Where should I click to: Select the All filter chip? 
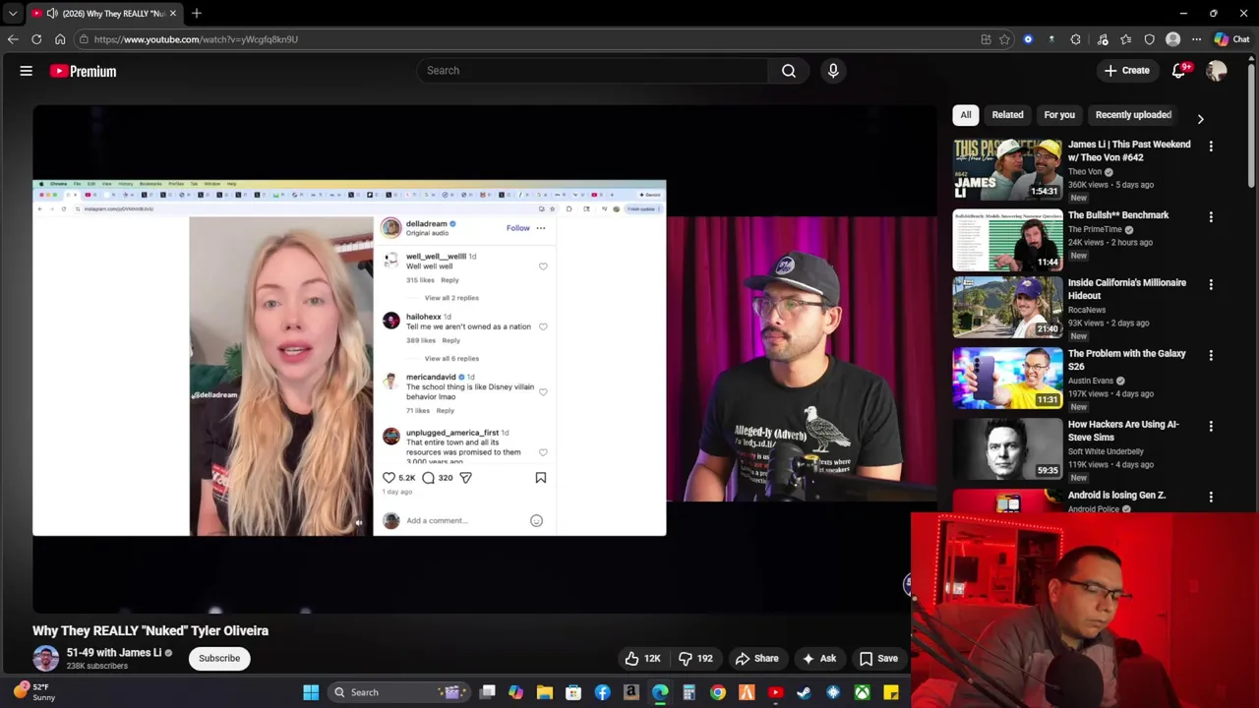[x=966, y=115]
